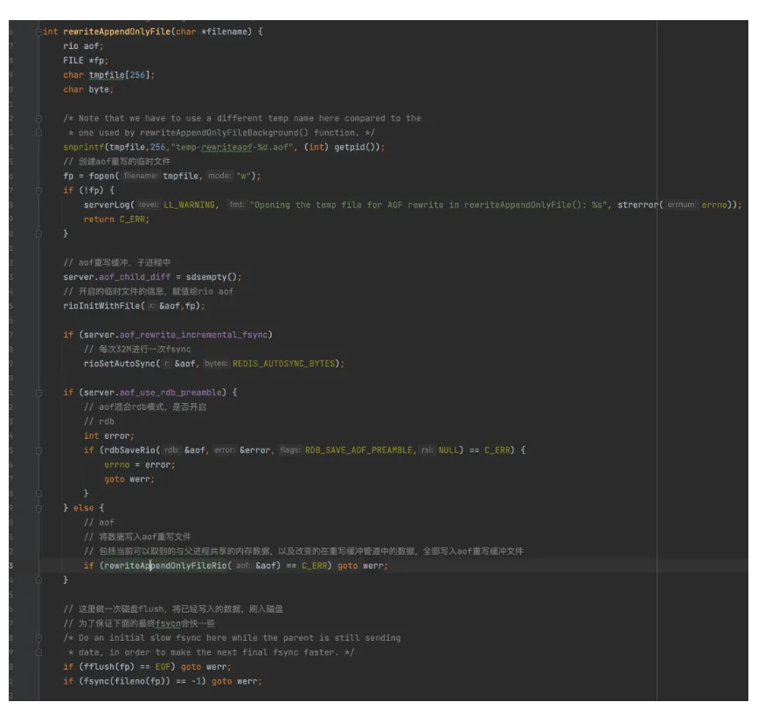The height and width of the screenshot is (709, 758).
Task: Click the comment starting '包括当前可以取到的与父进程共享的内存数据'
Action: (303, 552)
